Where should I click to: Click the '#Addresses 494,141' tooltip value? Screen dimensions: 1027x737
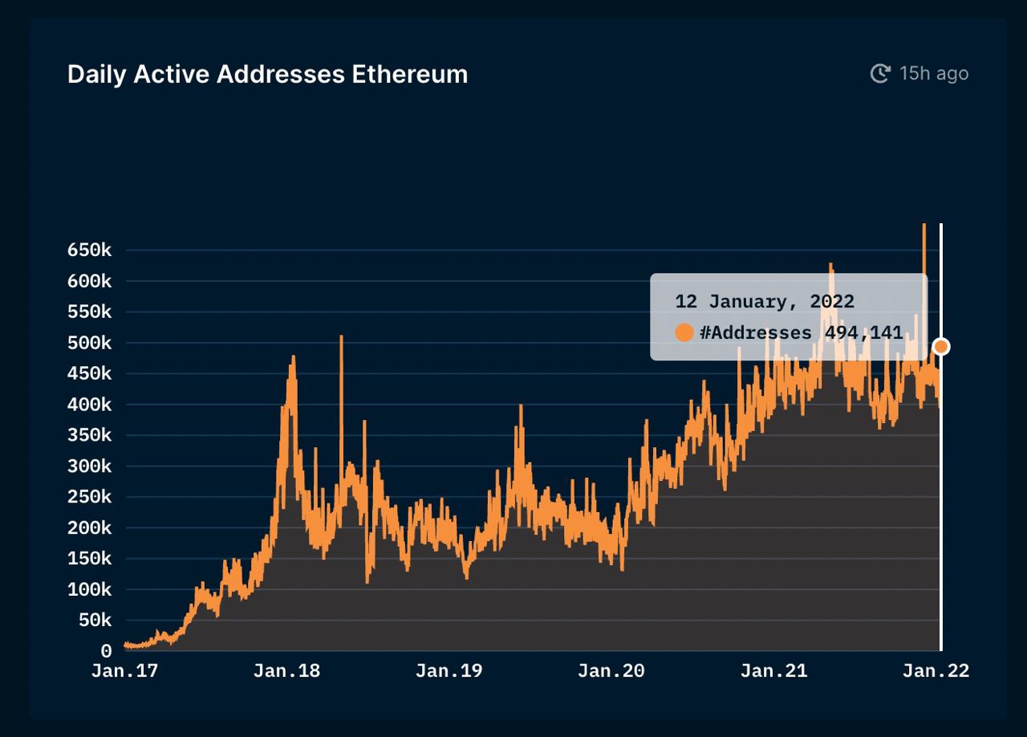click(x=802, y=332)
